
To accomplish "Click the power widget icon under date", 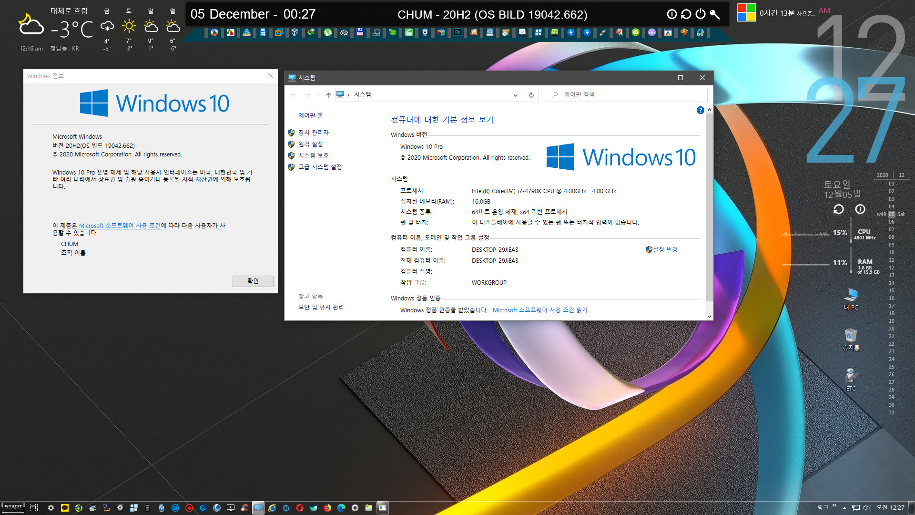I will [860, 209].
